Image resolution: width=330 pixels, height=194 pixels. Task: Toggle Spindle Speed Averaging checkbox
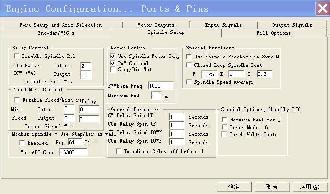click(x=189, y=82)
